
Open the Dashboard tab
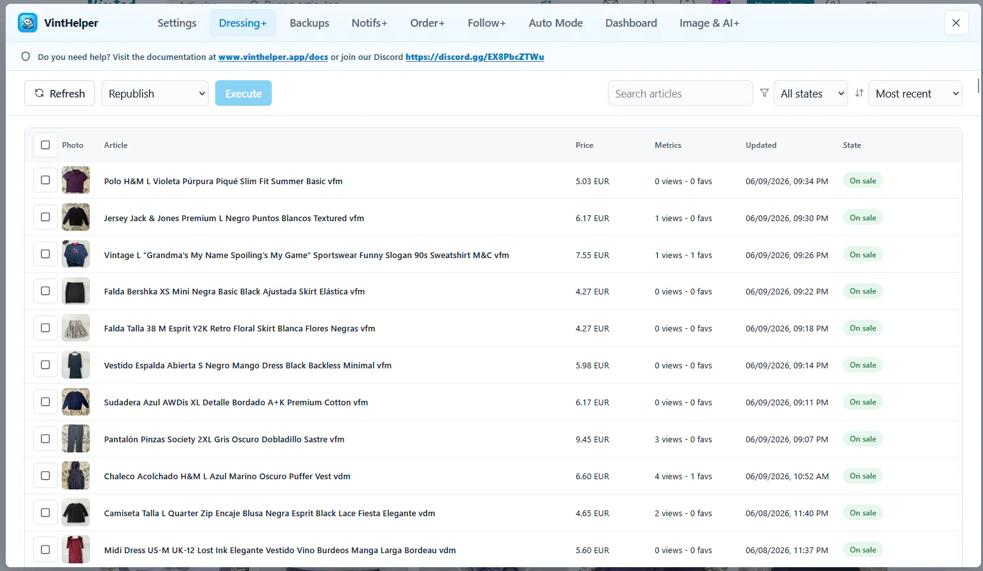[x=631, y=23]
